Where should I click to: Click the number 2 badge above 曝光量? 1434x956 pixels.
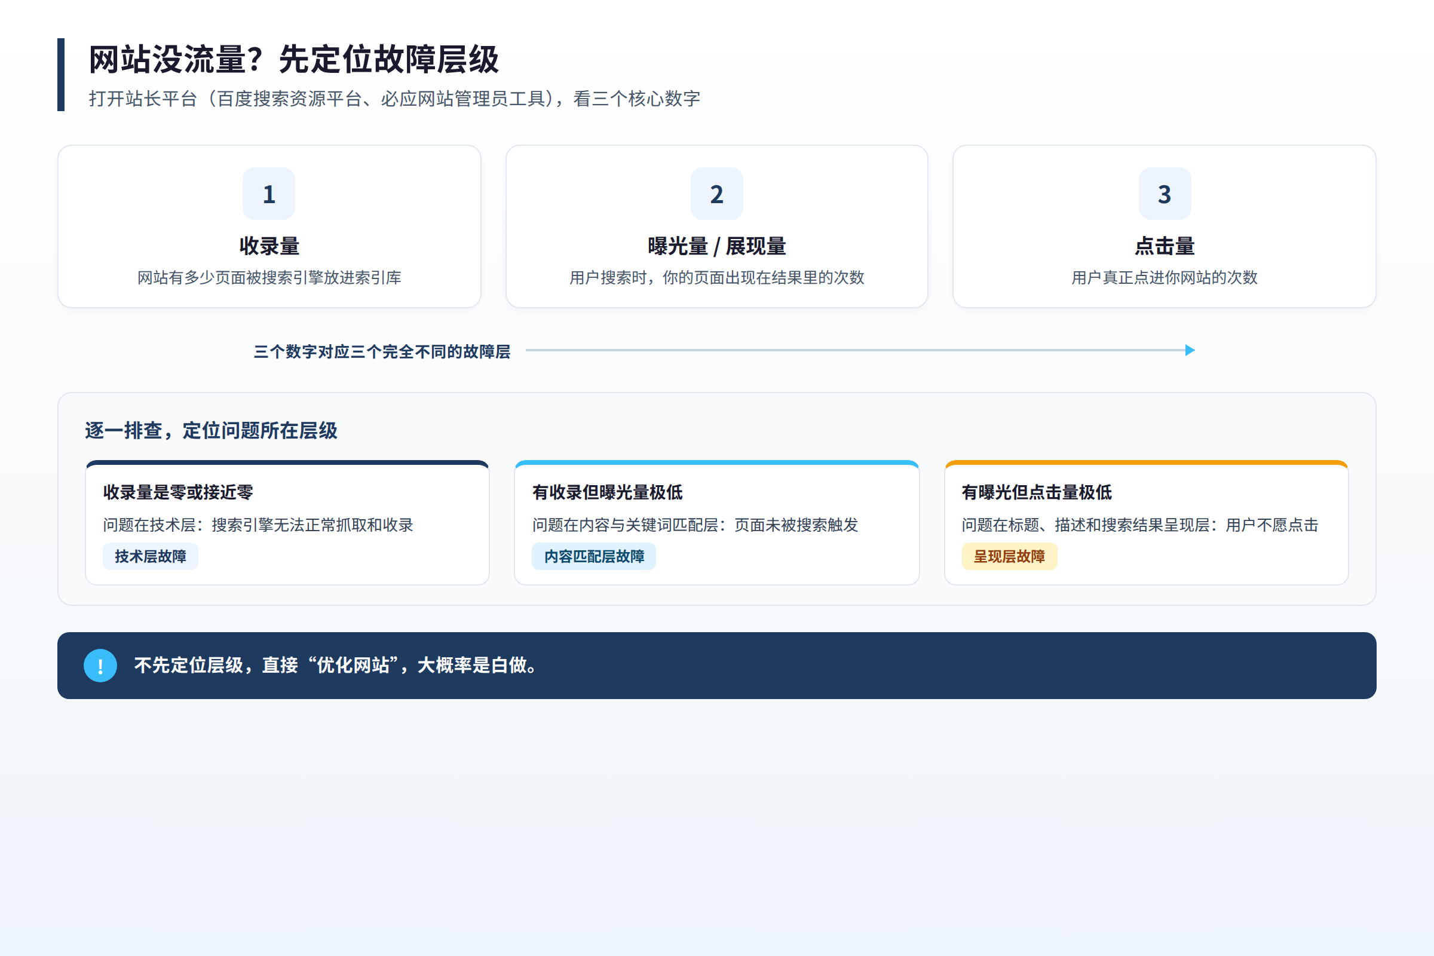tap(716, 194)
